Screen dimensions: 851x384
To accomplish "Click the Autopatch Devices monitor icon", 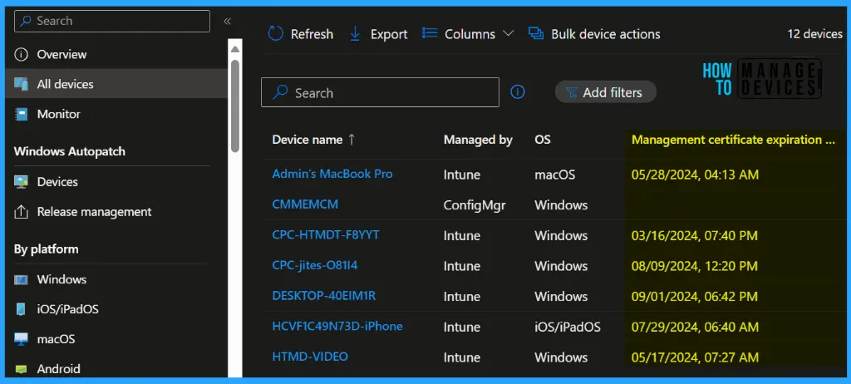I will [x=21, y=182].
